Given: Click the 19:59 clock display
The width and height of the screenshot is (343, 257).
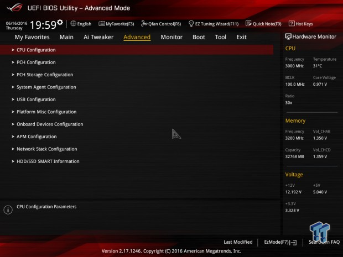Looking at the screenshot, I should (x=43, y=25).
